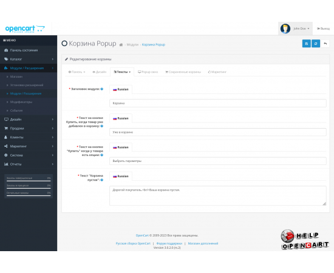Open the Тексты tab dropdown
Image resolution: width=334 pixels, height=273 pixels.
122,72
